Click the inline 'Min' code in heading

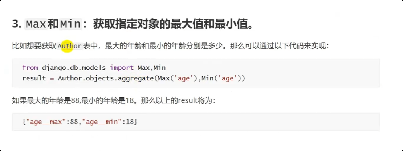[x=70, y=24]
